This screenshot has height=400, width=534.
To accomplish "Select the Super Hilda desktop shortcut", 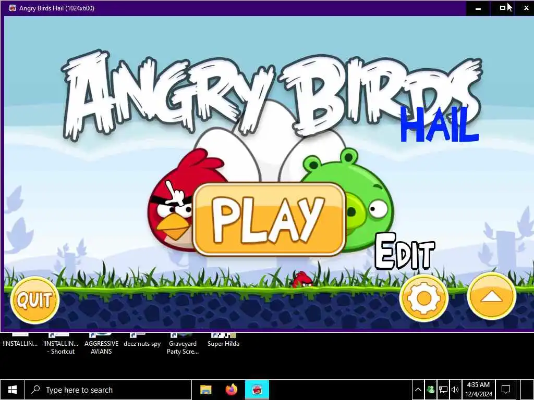I will [223, 341].
